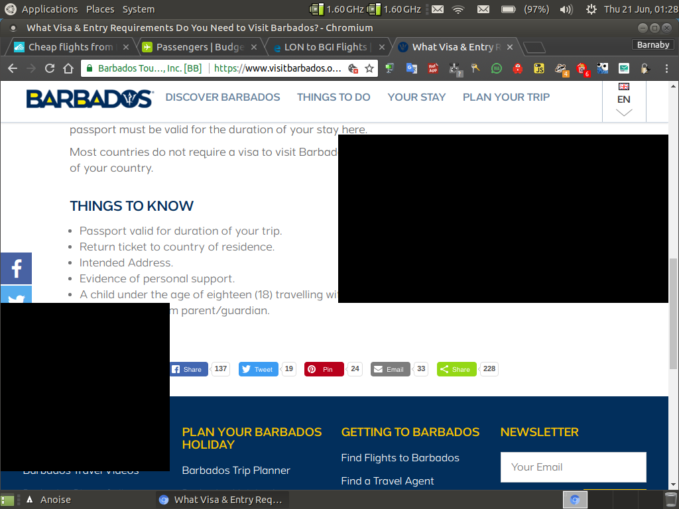The width and height of the screenshot is (679, 509).
Task: Open the padlock extension icon
Action: click(x=645, y=68)
